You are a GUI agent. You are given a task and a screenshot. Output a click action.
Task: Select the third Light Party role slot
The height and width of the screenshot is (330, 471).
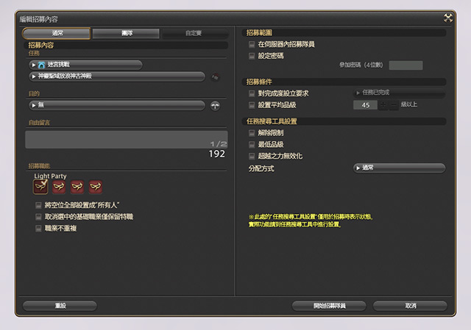(77, 187)
